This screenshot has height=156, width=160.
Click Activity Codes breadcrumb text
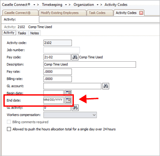[x=116, y=5]
